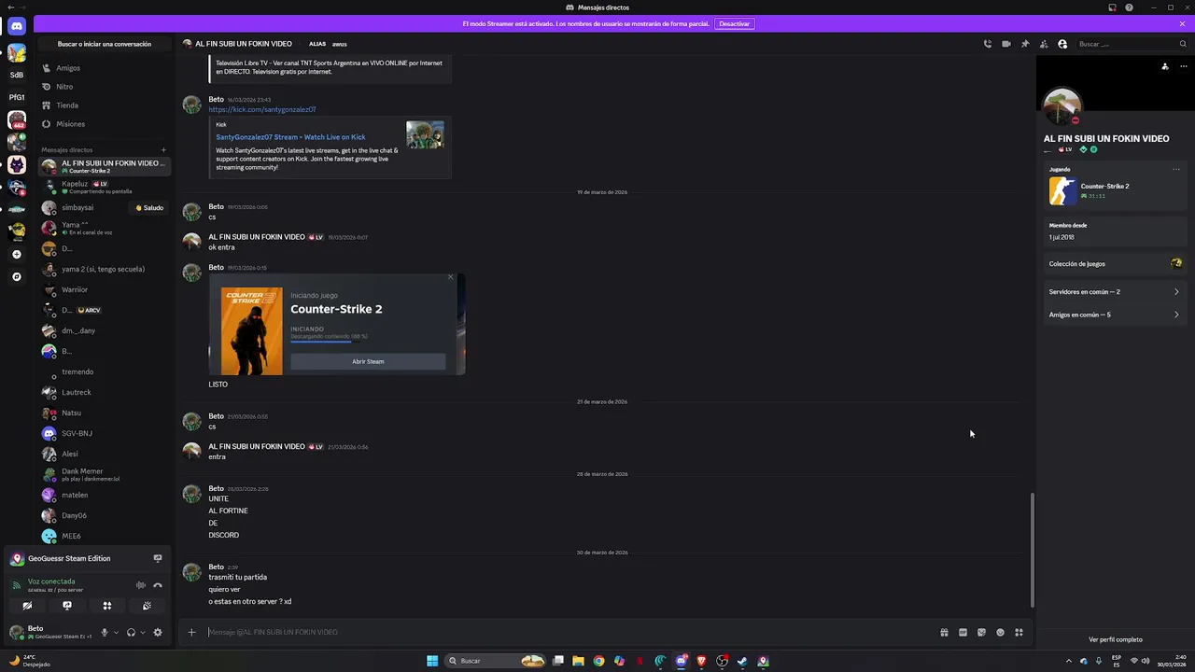The image size is (1195, 672).
Task: Open the MEE6 direct message
Action: 104,536
